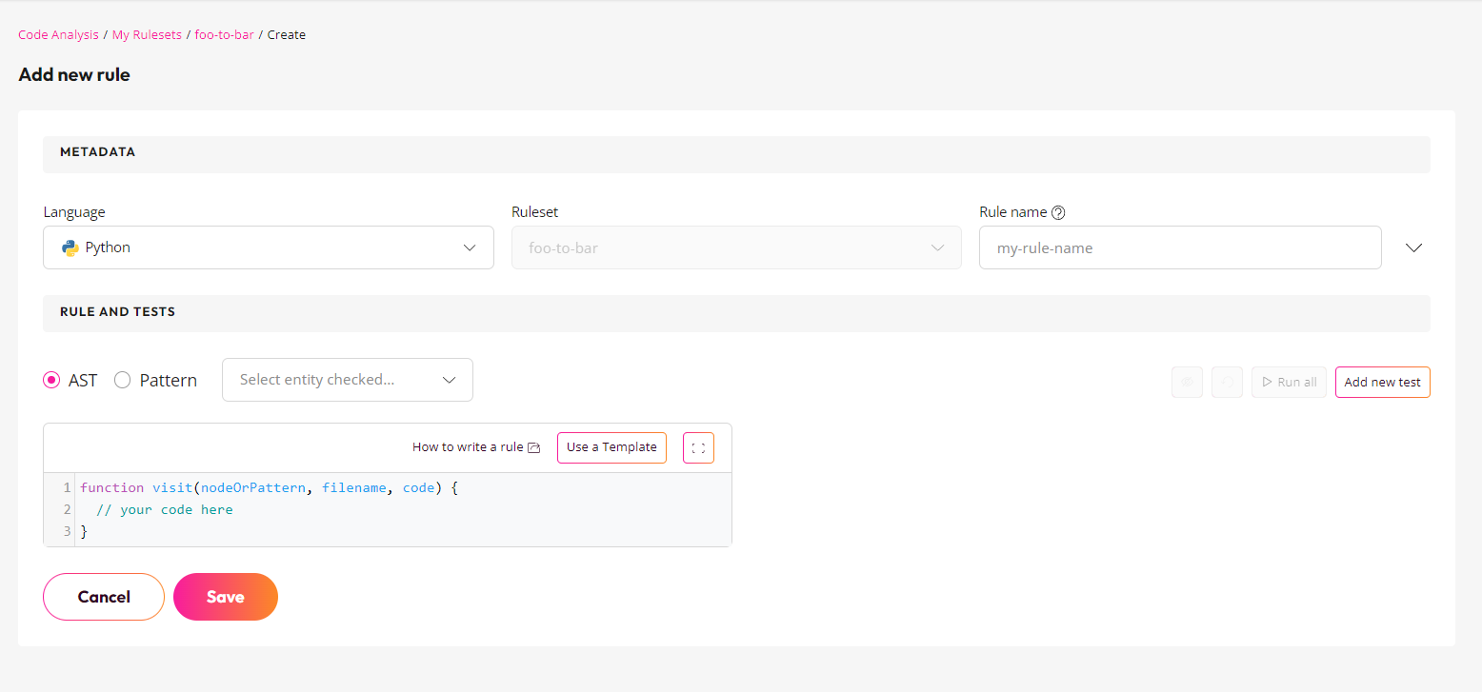Click the disabled Ruleset dropdown foo-to-bar
The height and width of the screenshot is (692, 1482).
[x=736, y=247]
